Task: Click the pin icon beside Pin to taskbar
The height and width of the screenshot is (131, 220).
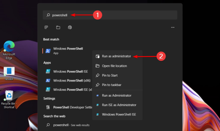Action: pyautogui.click(x=98, y=85)
